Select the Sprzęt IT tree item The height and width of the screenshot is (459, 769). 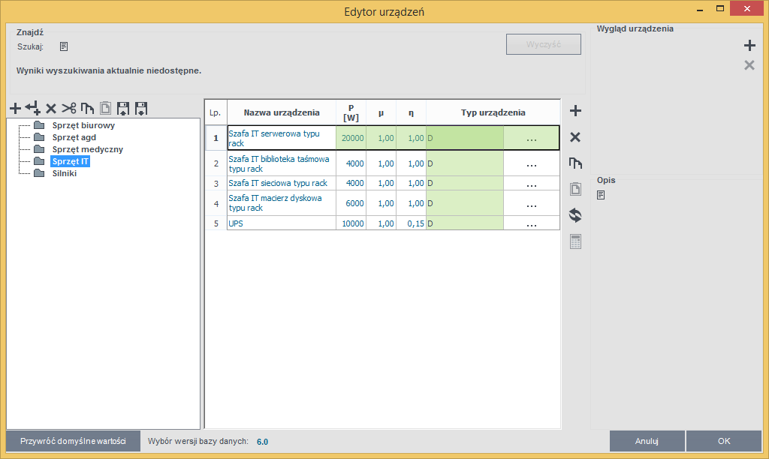coord(70,161)
